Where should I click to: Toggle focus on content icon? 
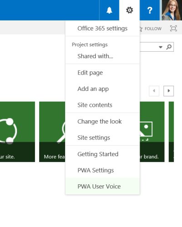173,29
